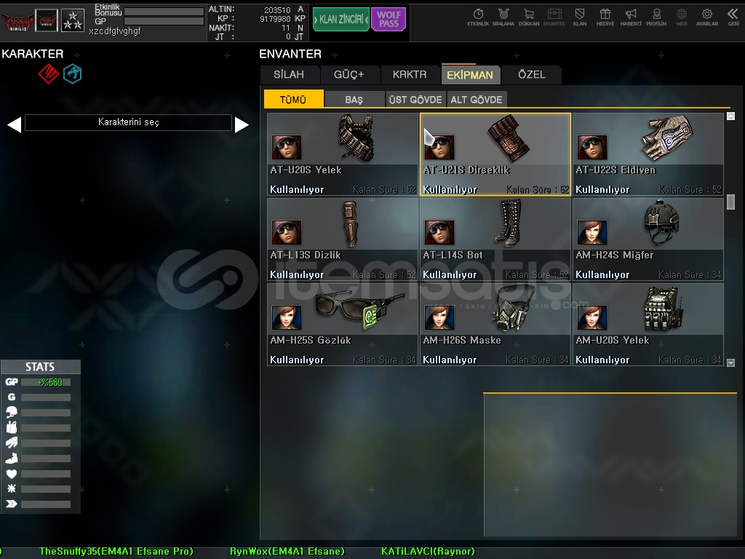Open the ENVANTER icon in top bar
The width and height of the screenshot is (745, 559).
554,17
